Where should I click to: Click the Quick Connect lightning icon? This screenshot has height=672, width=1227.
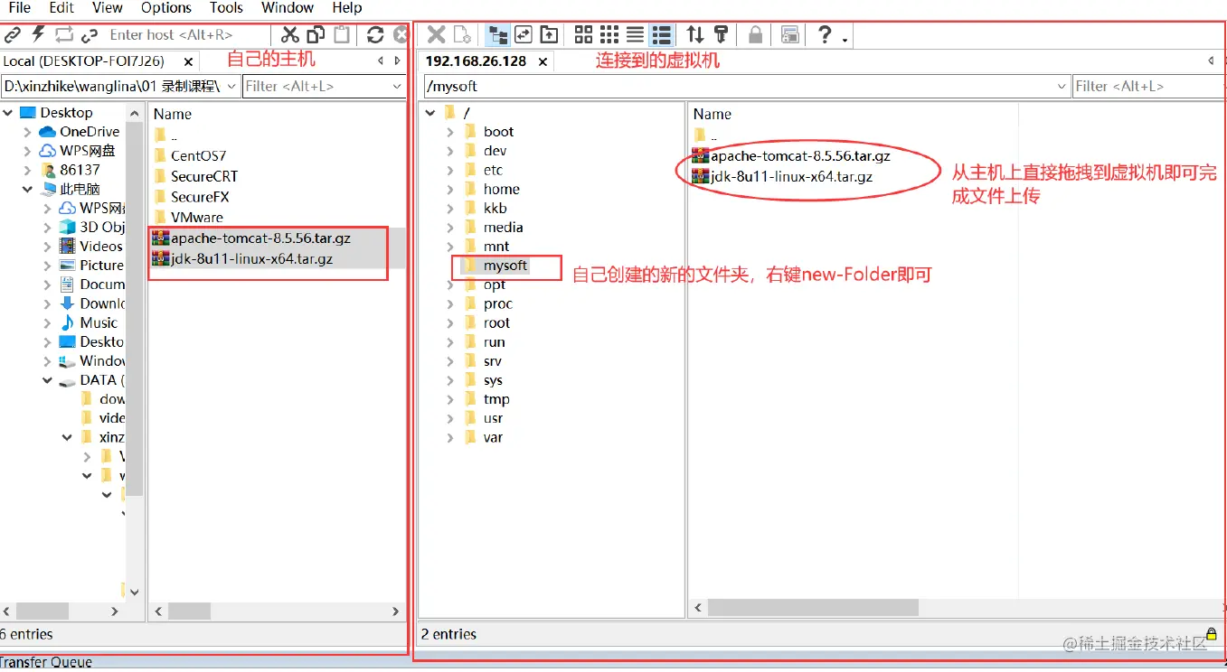click(x=38, y=34)
